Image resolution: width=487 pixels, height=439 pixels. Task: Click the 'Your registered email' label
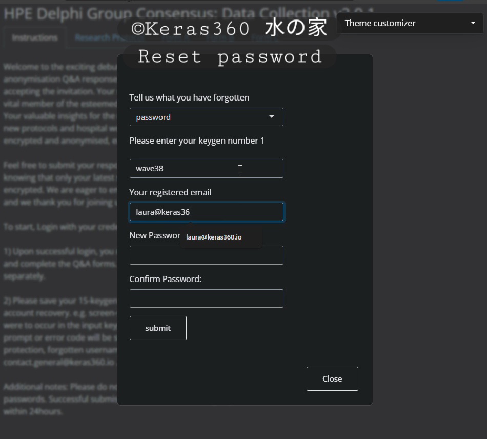coord(170,192)
